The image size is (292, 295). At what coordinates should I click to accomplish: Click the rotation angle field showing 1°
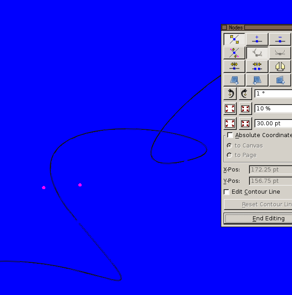(x=273, y=94)
